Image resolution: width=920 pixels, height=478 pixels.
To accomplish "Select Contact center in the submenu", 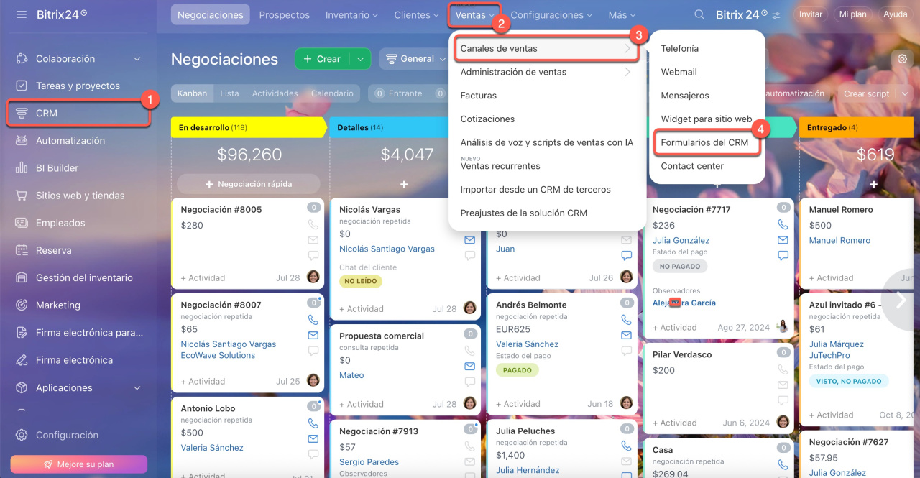I will point(692,166).
